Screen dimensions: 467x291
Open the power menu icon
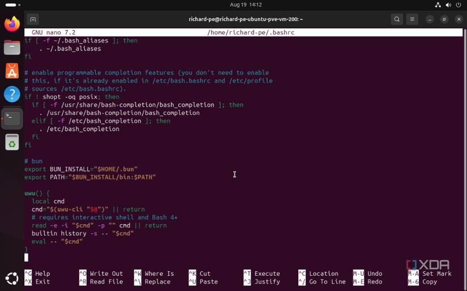click(459, 5)
